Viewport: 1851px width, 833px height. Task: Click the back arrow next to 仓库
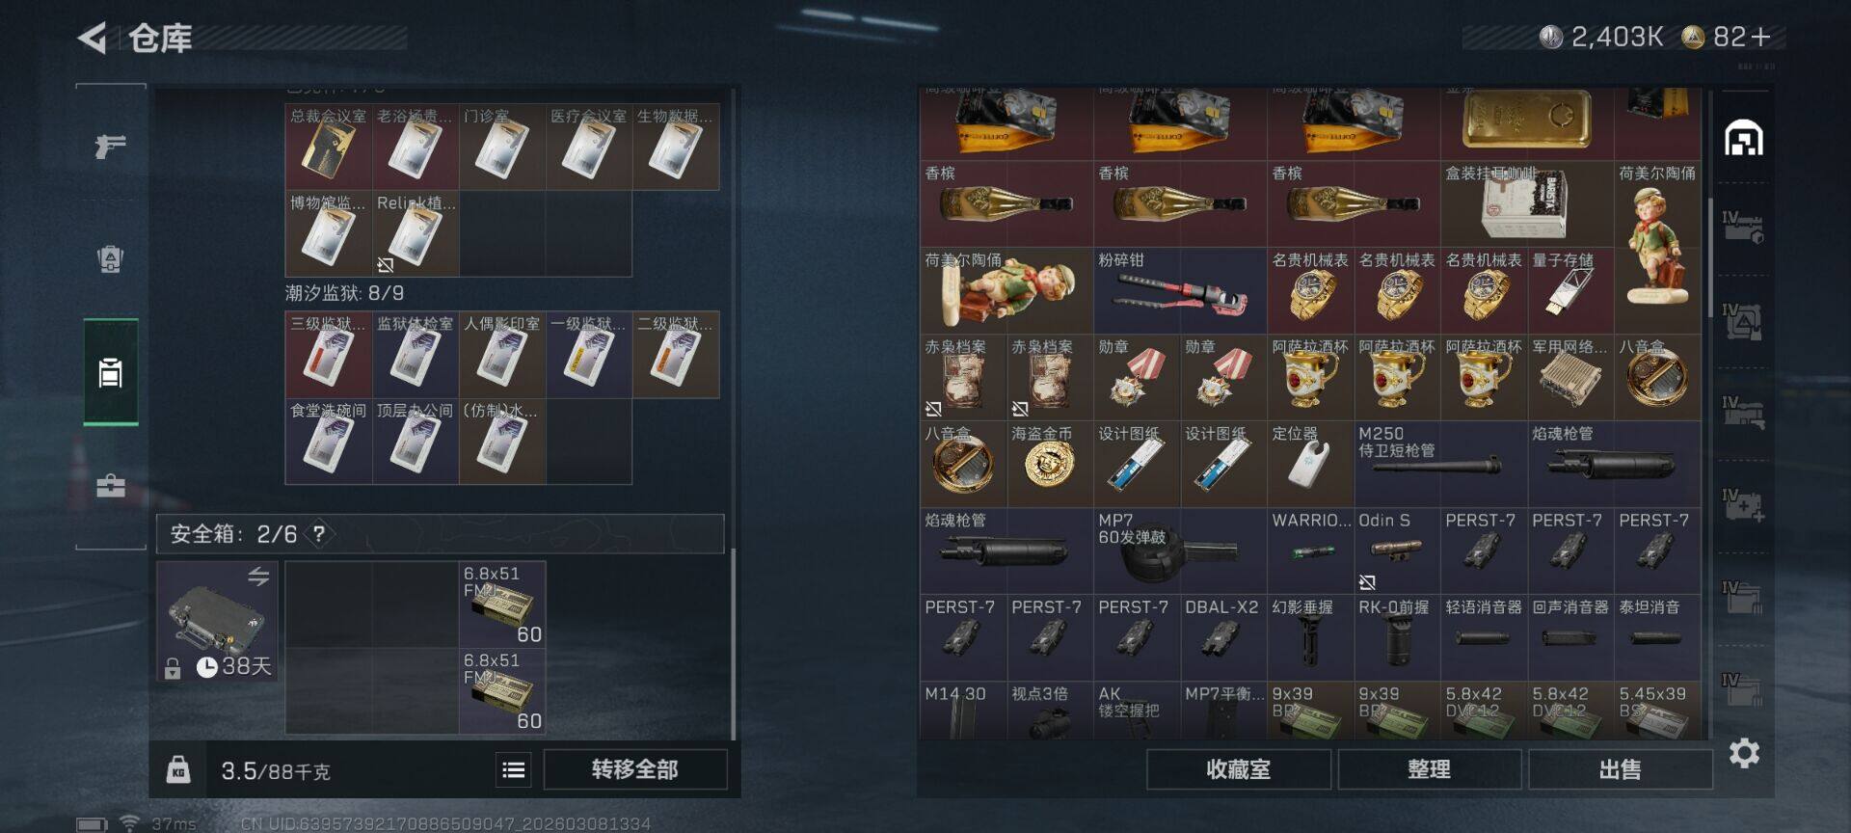pyautogui.click(x=93, y=39)
